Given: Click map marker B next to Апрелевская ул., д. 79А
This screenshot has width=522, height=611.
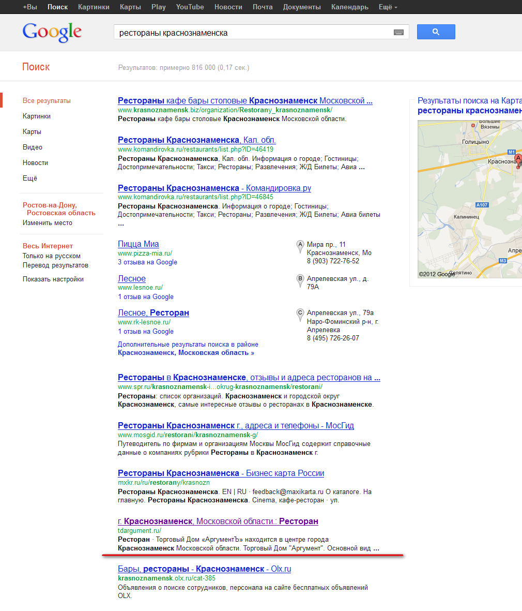Looking at the screenshot, I should [x=300, y=281].
